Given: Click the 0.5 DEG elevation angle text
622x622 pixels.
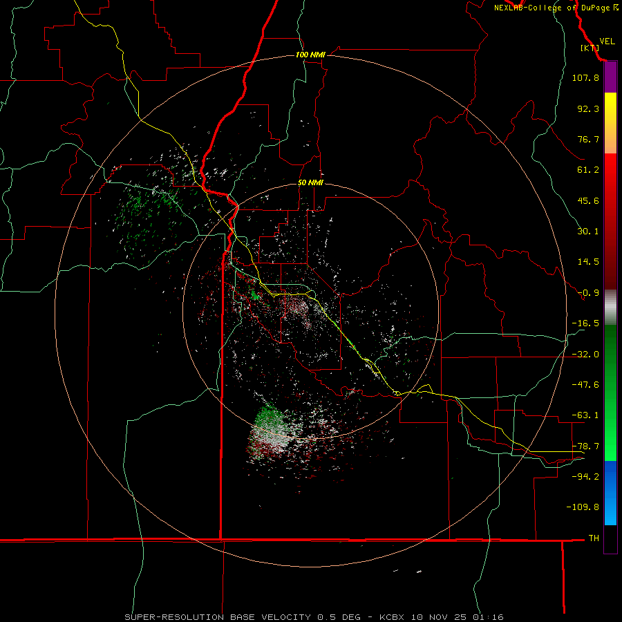Looking at the screenshot, I should [339, 617].
